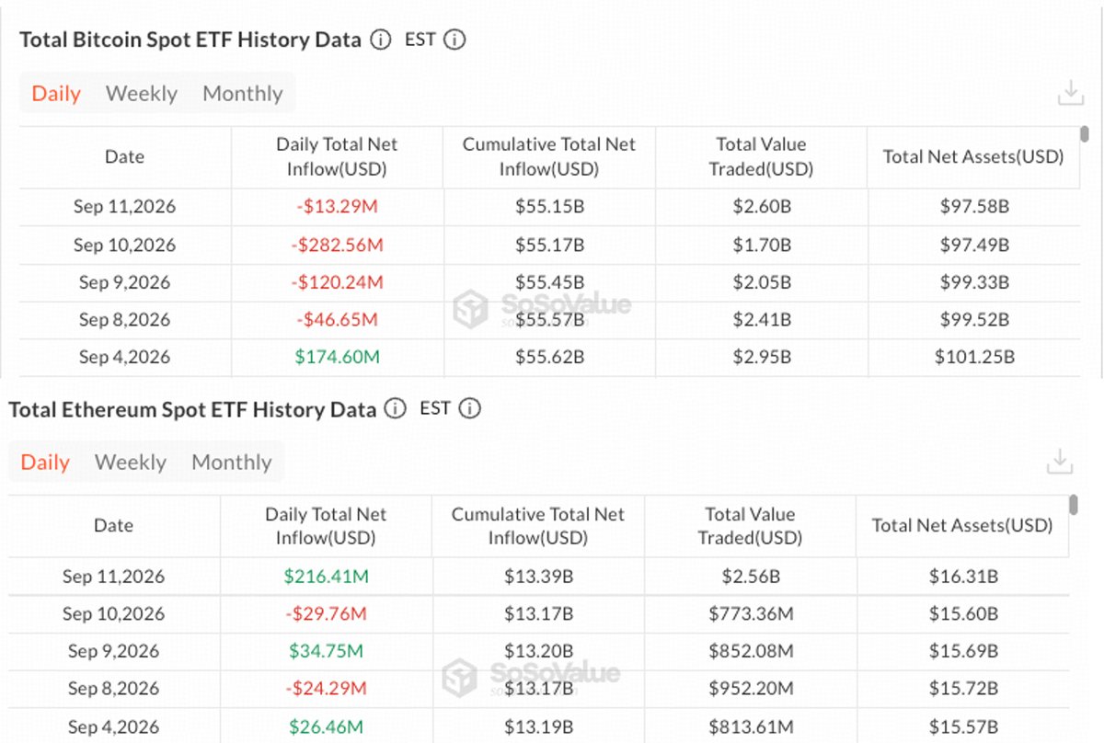Click Sep 4,2026 date in Ethereum table
Screen dimensions: 1104x743
coord(113,726)
